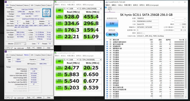Screen dimensions: 190x101
Task: Click blue status dot for SMART attribute AE
Action: [107, 57]
